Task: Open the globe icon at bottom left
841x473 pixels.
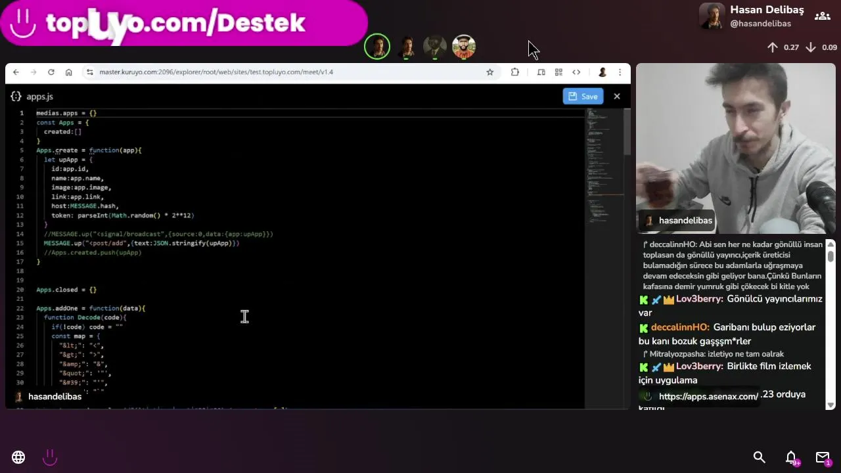Action: 18,457
